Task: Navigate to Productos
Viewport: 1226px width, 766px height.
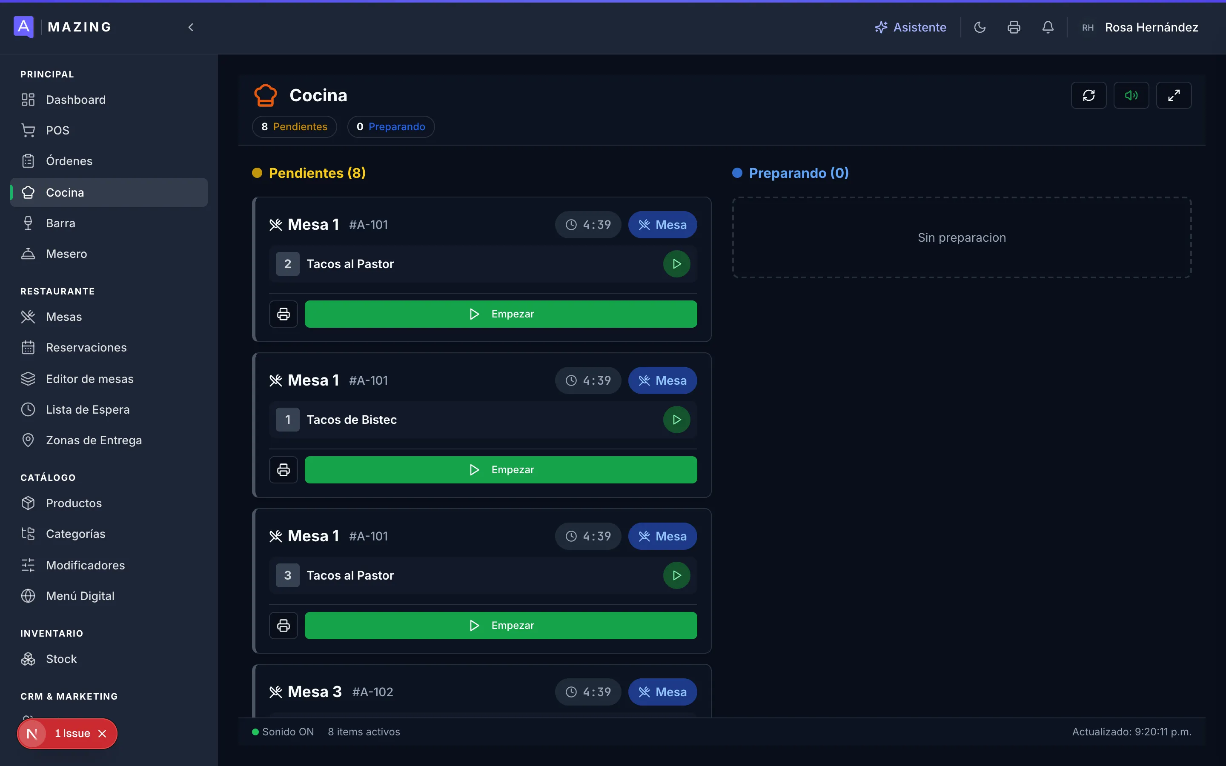Action: pos(109,503)
